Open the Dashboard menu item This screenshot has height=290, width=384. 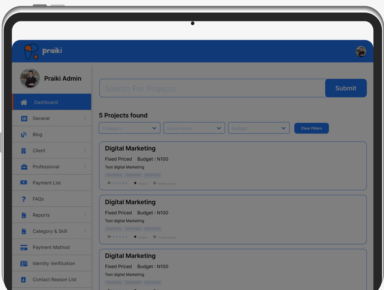pyautogui.click(x=52, y=102)
